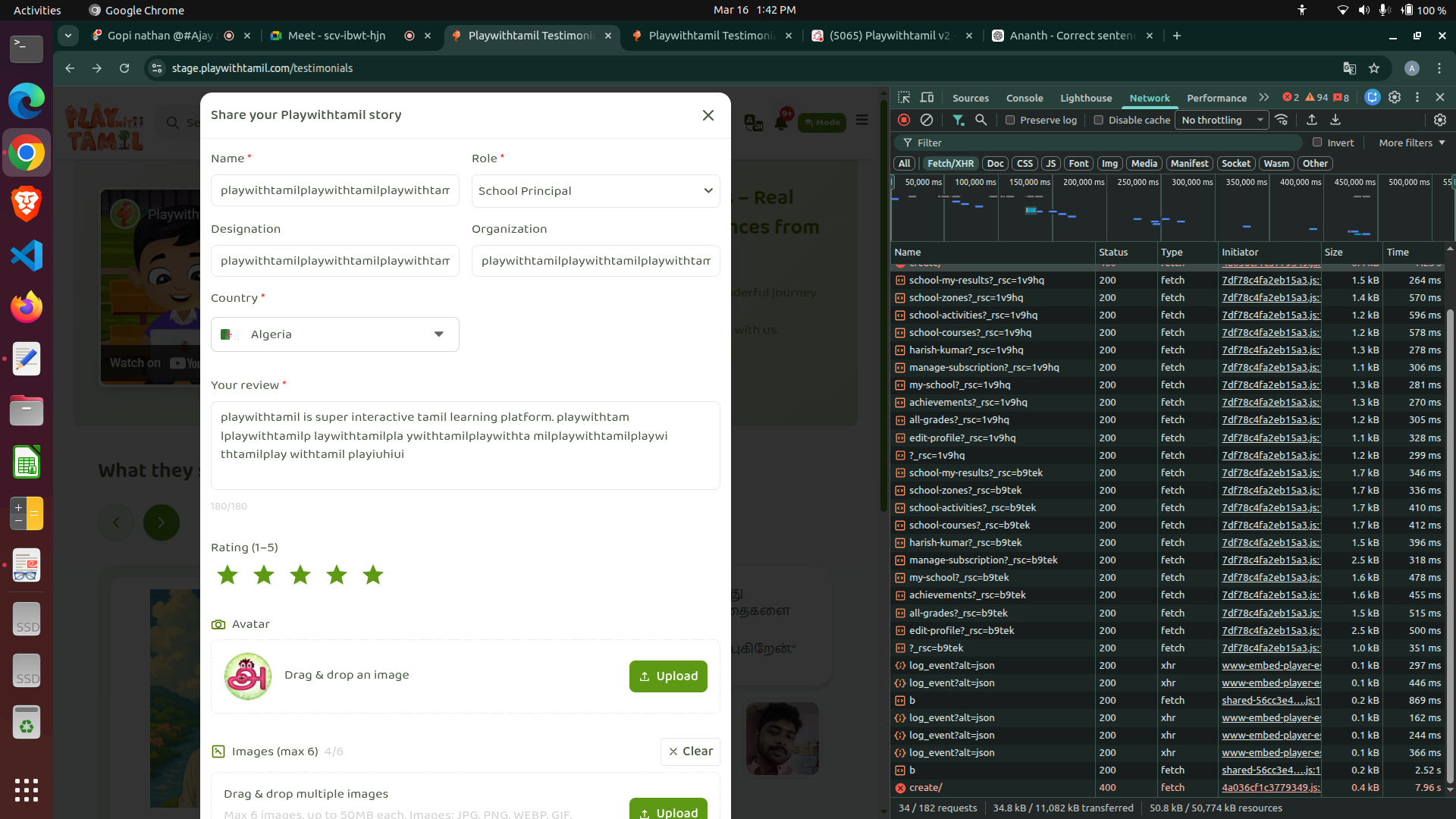Click the Avatar Upload button
1456x819 pixels.
tap(667, 676)
